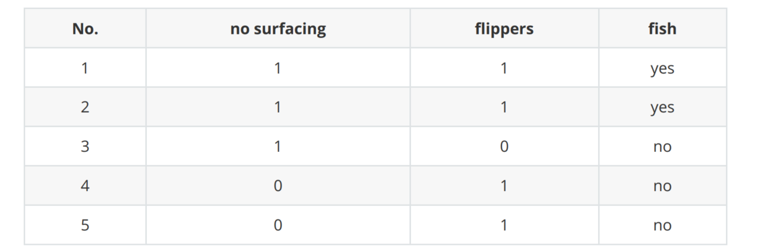Click the fish 'yes' cell in row 2

662,107
